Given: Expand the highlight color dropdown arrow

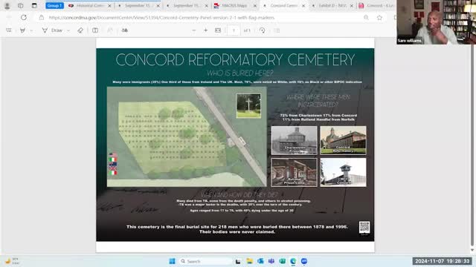Looking at the screenshot, I should click(31, 30).
